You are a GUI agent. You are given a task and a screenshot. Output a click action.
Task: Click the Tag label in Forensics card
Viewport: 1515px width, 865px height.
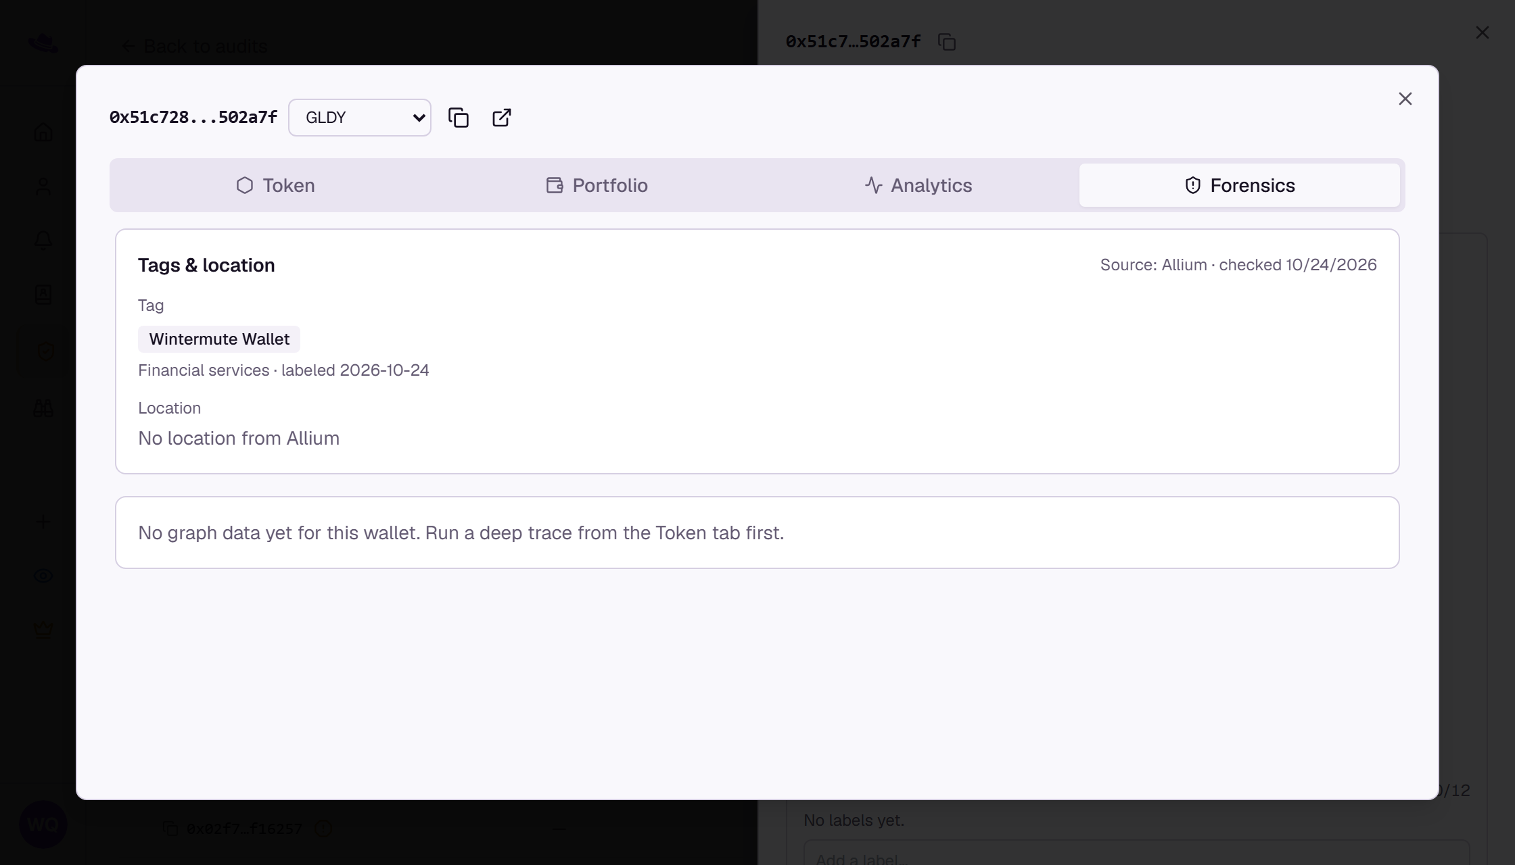point(151,305)
